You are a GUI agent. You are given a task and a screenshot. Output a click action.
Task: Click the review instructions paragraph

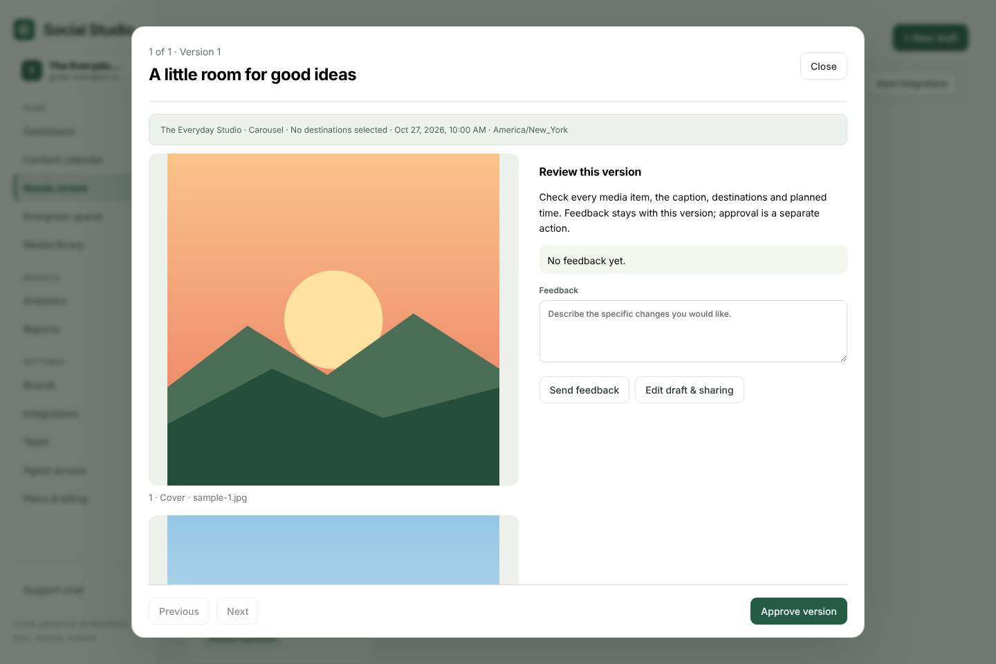coord(693,213)
